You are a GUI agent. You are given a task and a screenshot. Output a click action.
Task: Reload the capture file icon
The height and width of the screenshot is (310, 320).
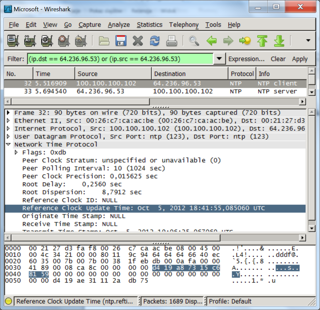pyautogui.click(x=155, y=40)
